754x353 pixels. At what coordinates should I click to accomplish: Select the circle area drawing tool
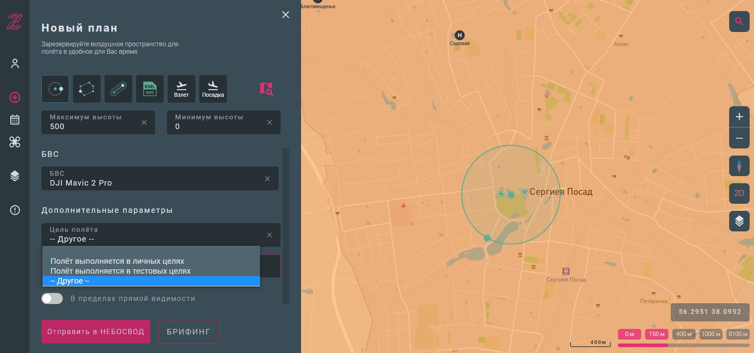pos(55,89)
